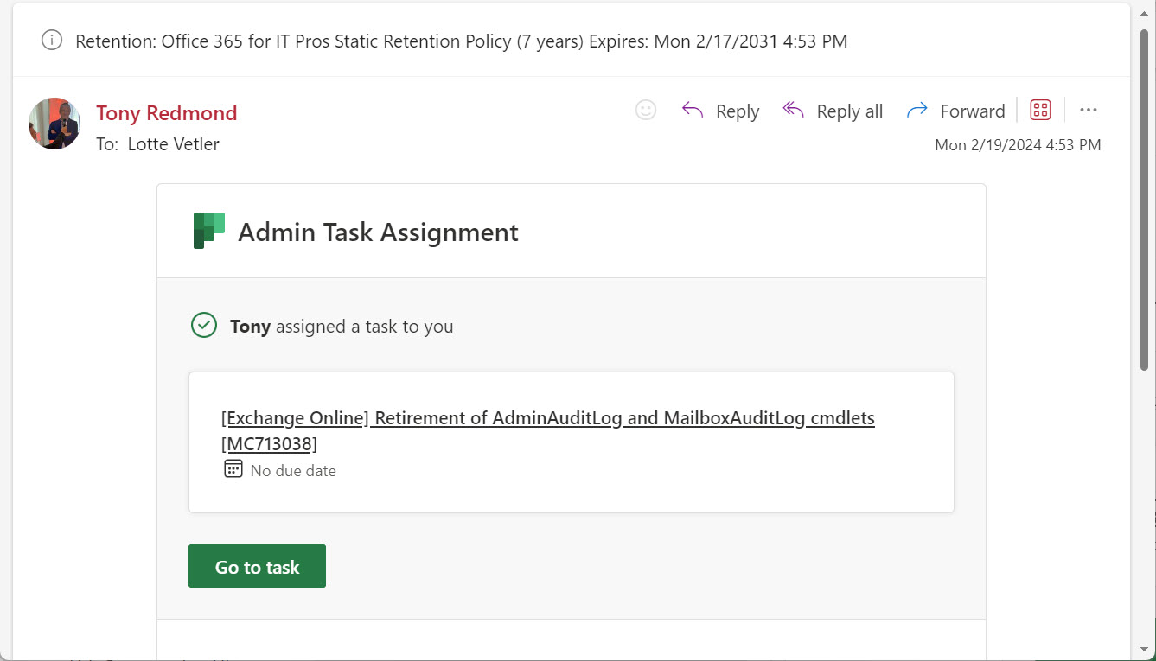1156x661 pixels.
Task: Click the calendar icon beside No due date
Action: tap(233, 469)
